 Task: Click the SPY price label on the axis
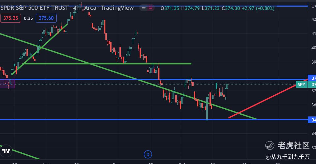(x=301, y=85)
